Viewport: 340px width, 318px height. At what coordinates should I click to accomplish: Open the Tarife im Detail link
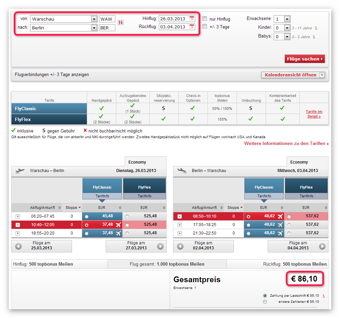(314, 114)
